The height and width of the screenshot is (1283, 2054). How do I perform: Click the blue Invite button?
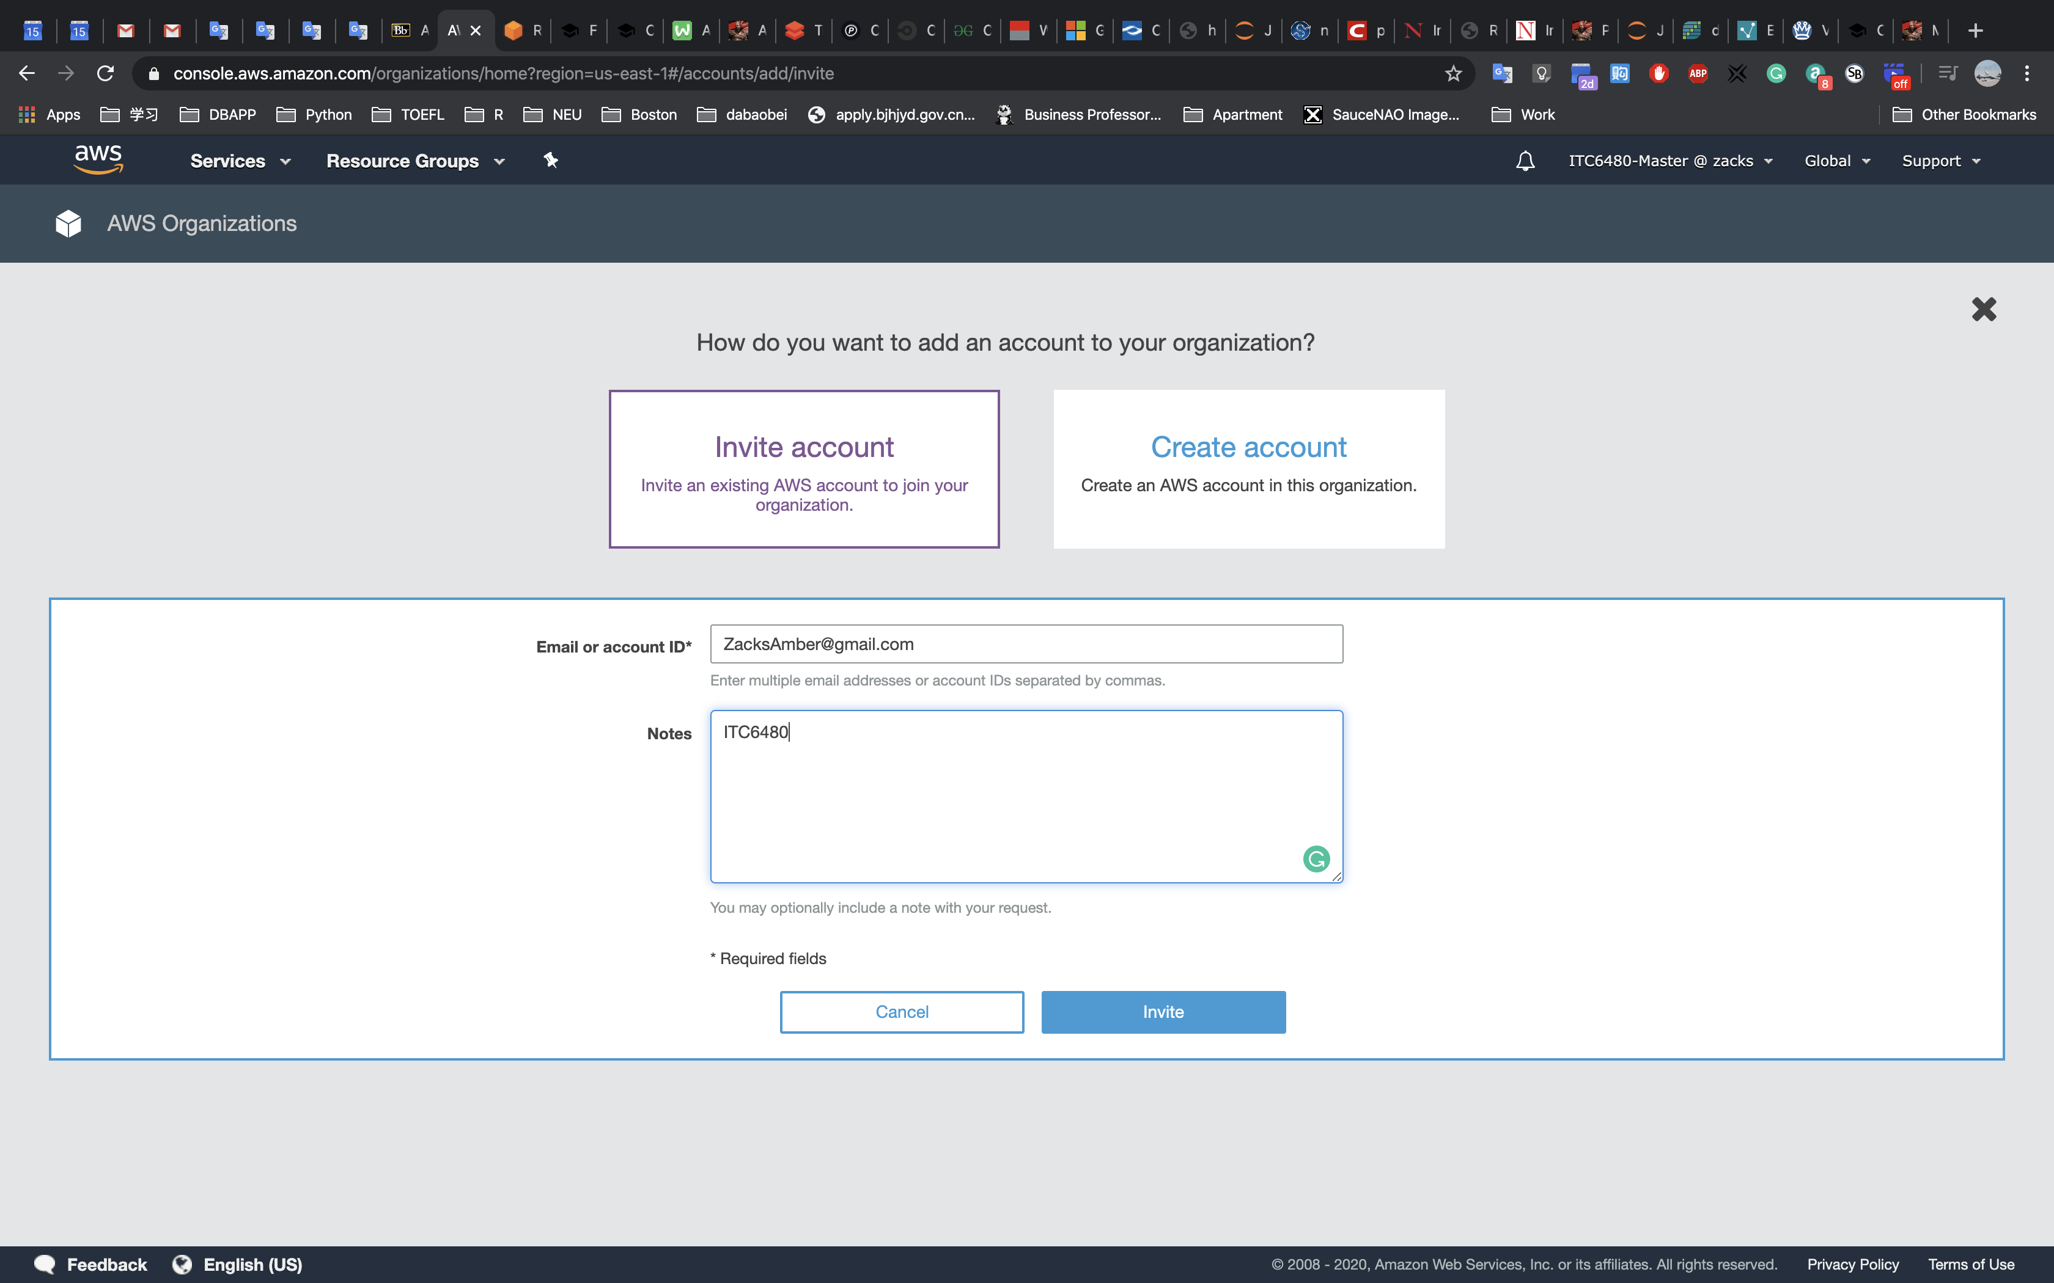point(1163,1012)
